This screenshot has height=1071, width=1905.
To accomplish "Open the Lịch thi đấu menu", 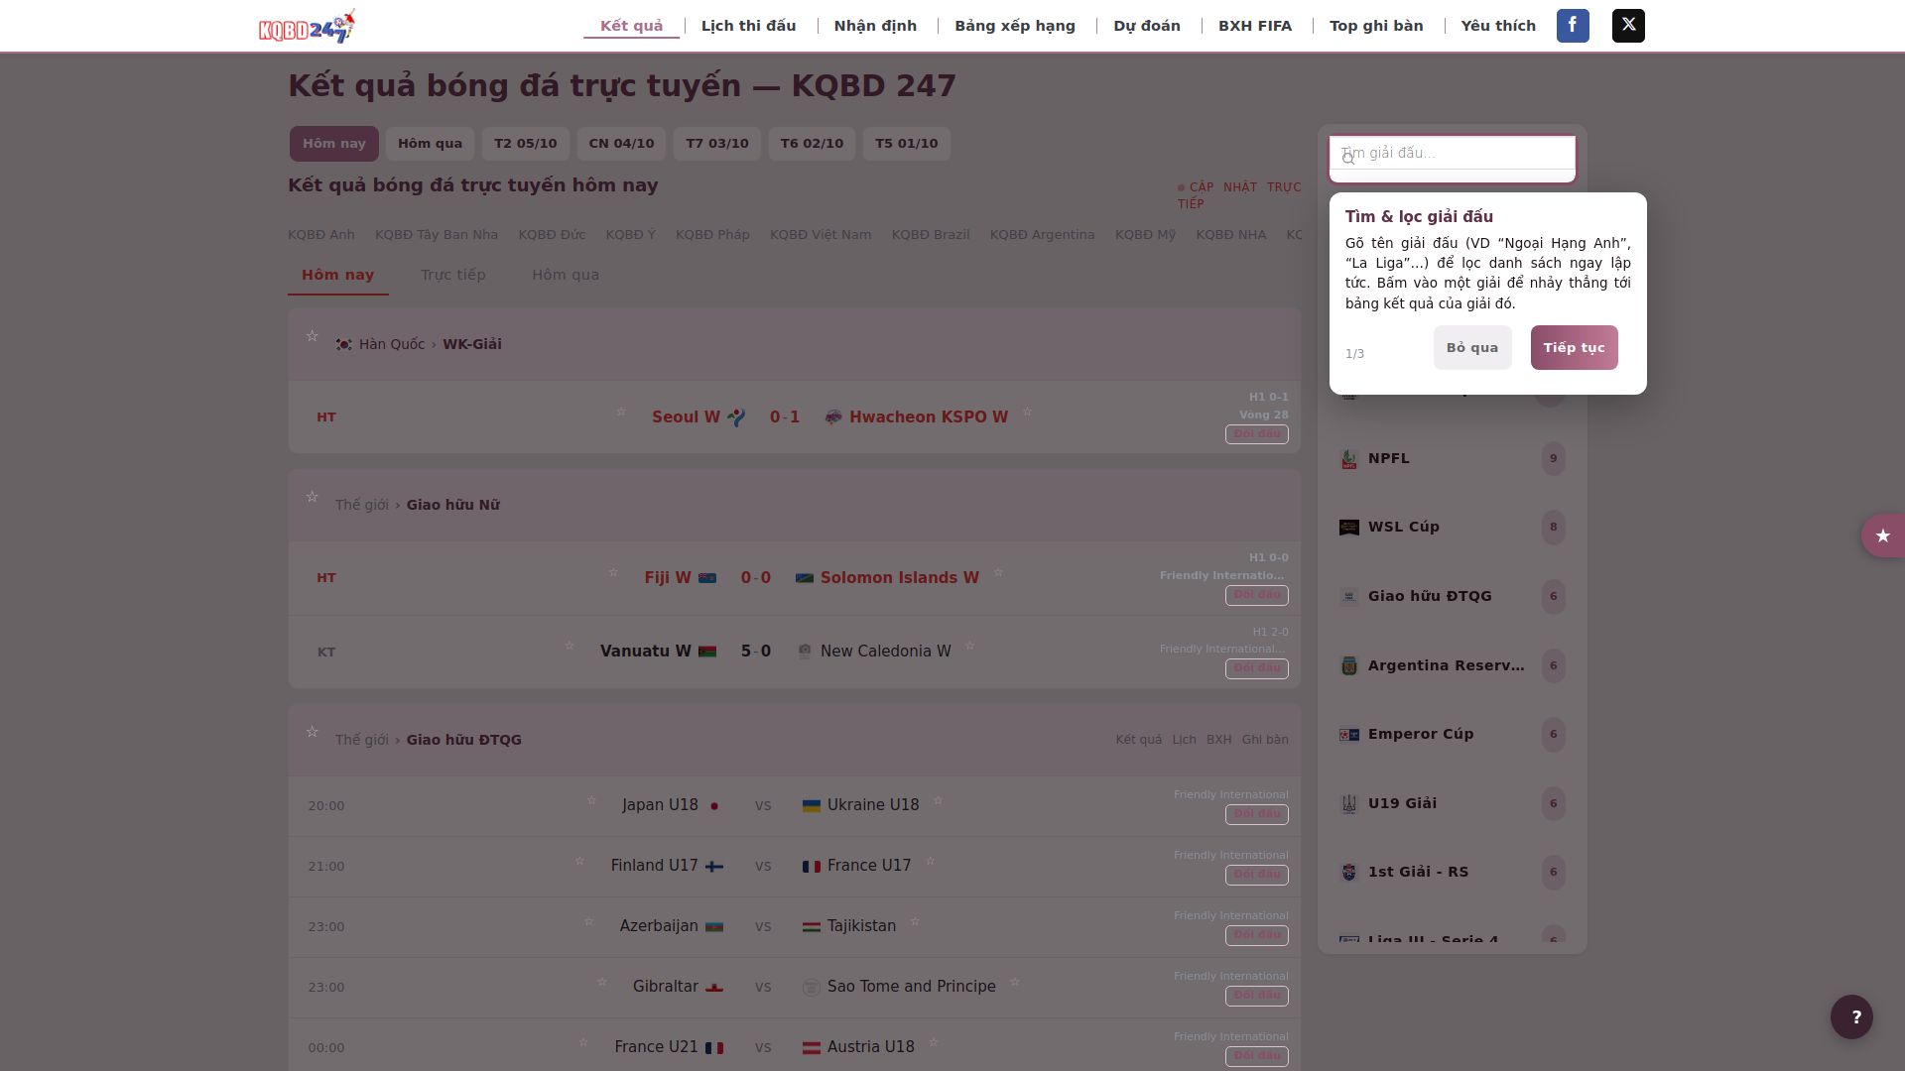I will [x=749, y=26].
